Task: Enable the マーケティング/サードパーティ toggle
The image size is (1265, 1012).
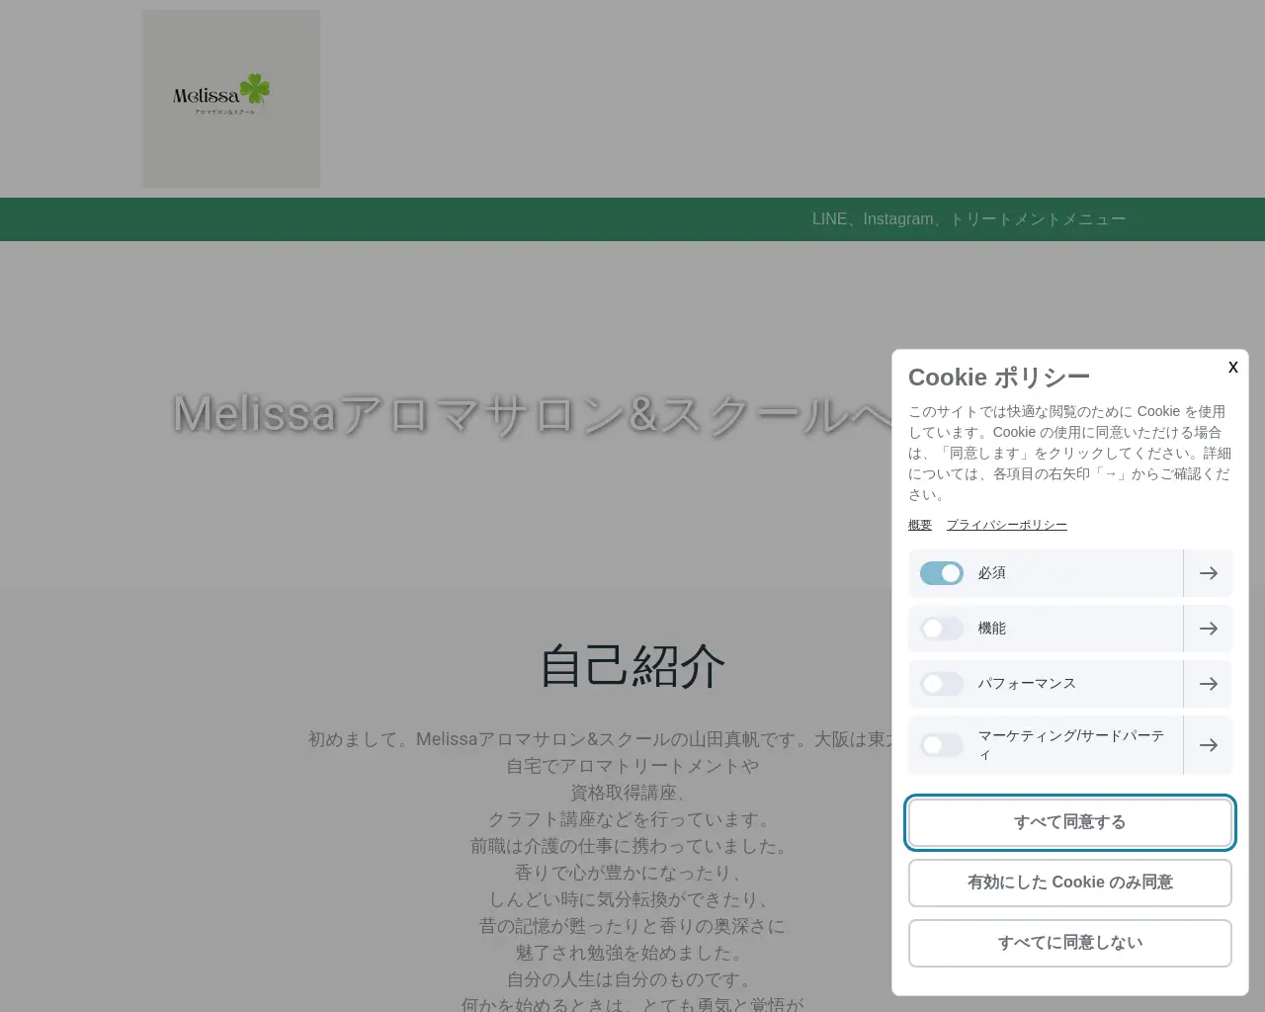Action: (941, 745)
